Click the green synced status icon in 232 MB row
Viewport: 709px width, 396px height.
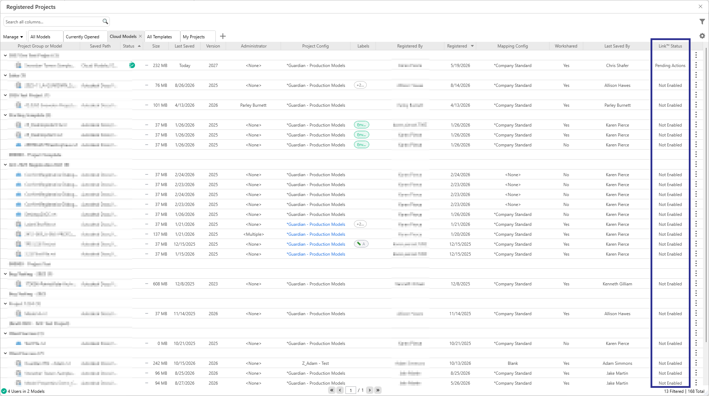coord(132,65)
